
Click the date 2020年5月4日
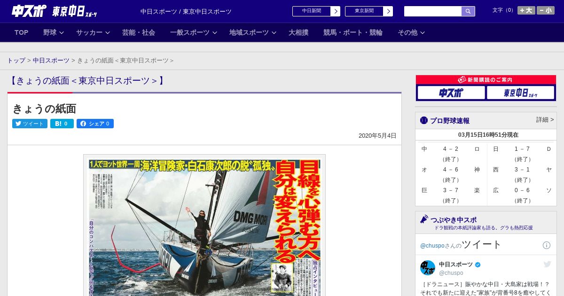[377, 135]
